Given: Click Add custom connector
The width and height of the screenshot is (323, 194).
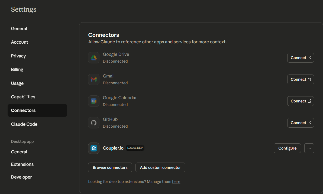Looking at the screenshot, I should [x=160, y=167].
